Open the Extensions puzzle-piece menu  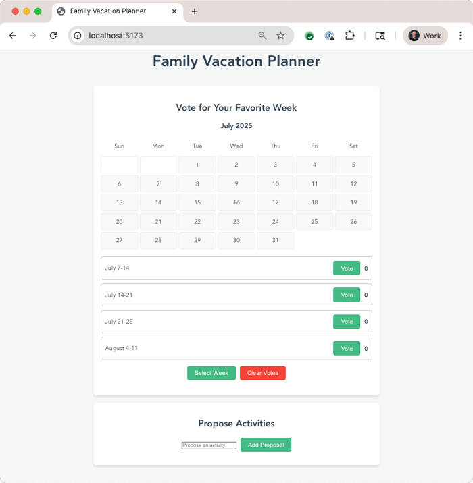click(349, 36)
